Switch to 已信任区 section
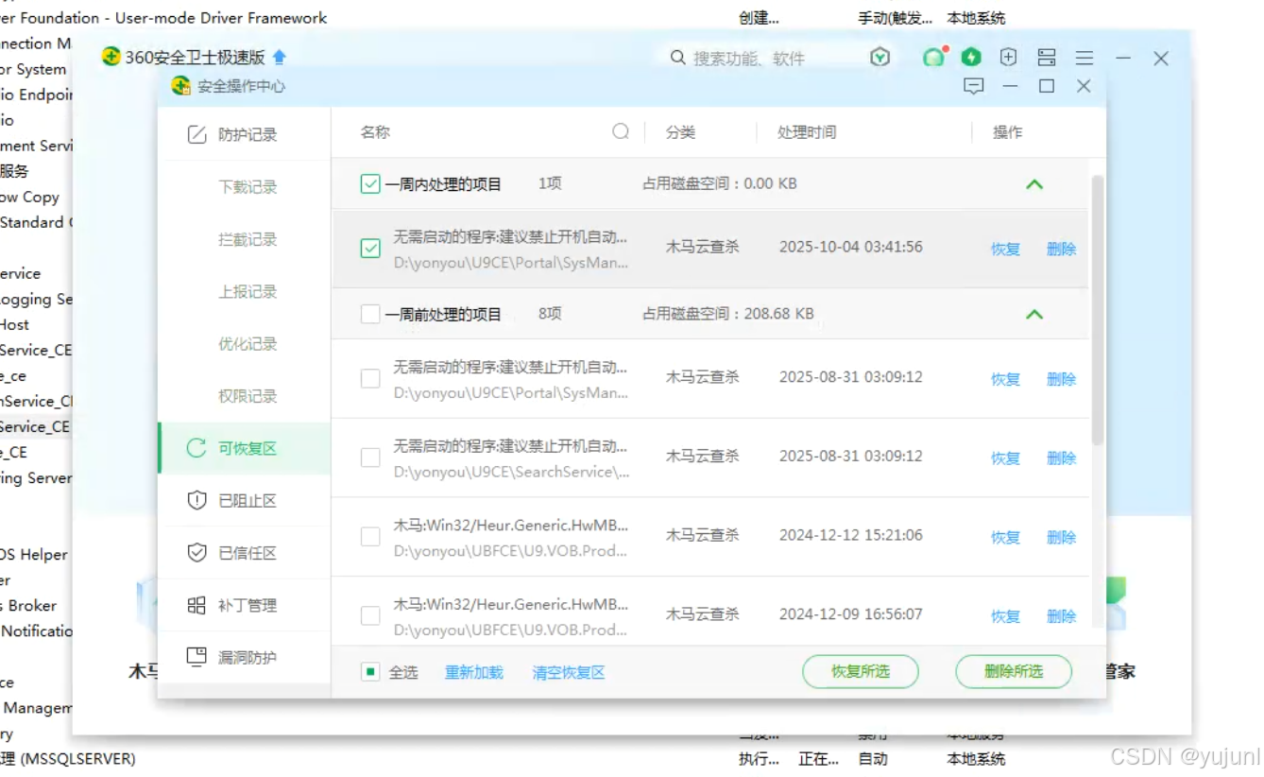The image size is (1264, 777). point(245,553)
